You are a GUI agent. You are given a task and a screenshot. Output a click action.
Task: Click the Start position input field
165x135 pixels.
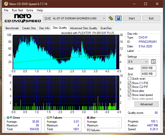[x=148, y=68]
